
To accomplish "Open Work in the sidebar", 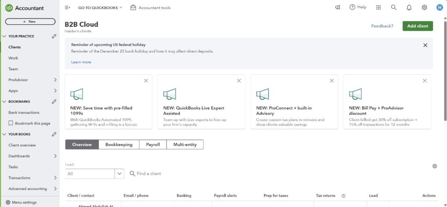I will coord(13,58).
